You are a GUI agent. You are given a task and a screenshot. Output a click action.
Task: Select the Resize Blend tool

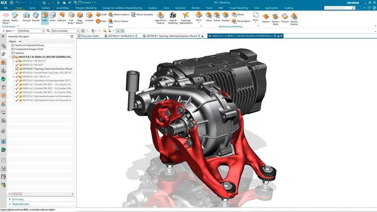click(241, 21)
